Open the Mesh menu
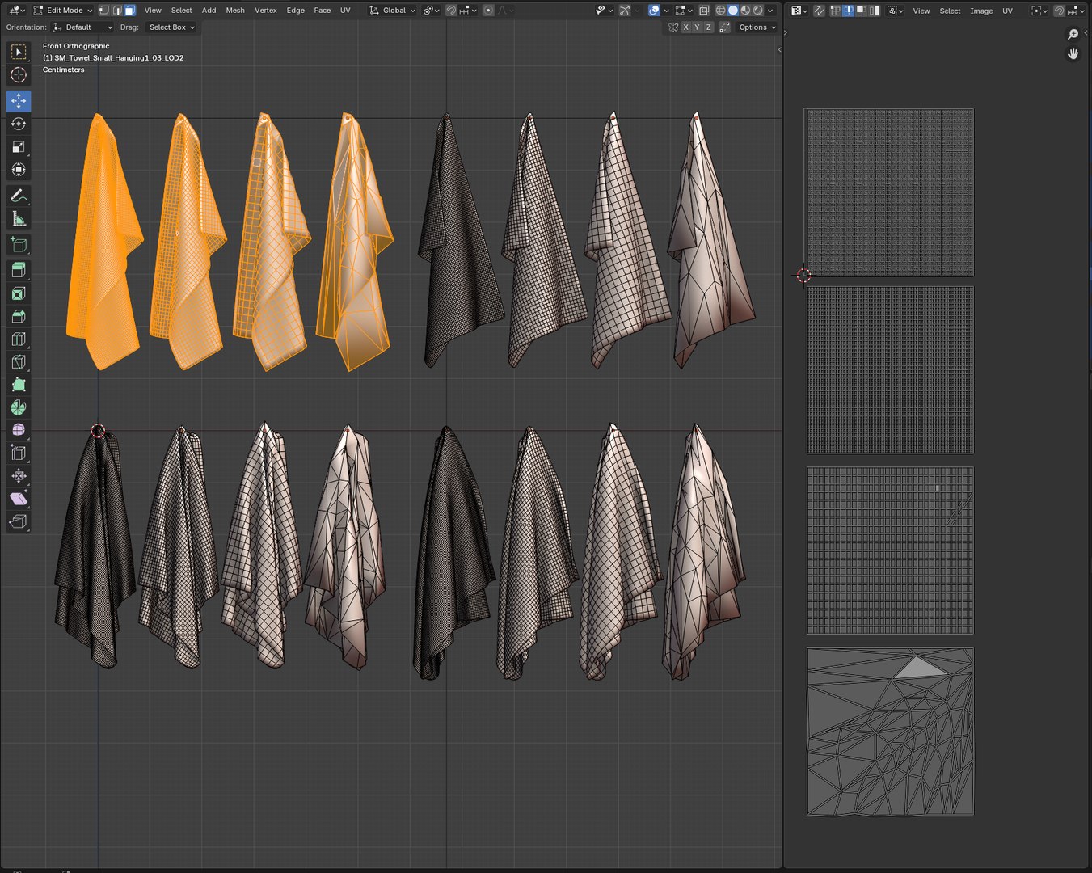 [x=235, y=11]
